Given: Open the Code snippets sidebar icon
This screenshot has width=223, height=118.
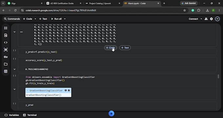Looking at the screenshot, I should [x=6, y=42].
